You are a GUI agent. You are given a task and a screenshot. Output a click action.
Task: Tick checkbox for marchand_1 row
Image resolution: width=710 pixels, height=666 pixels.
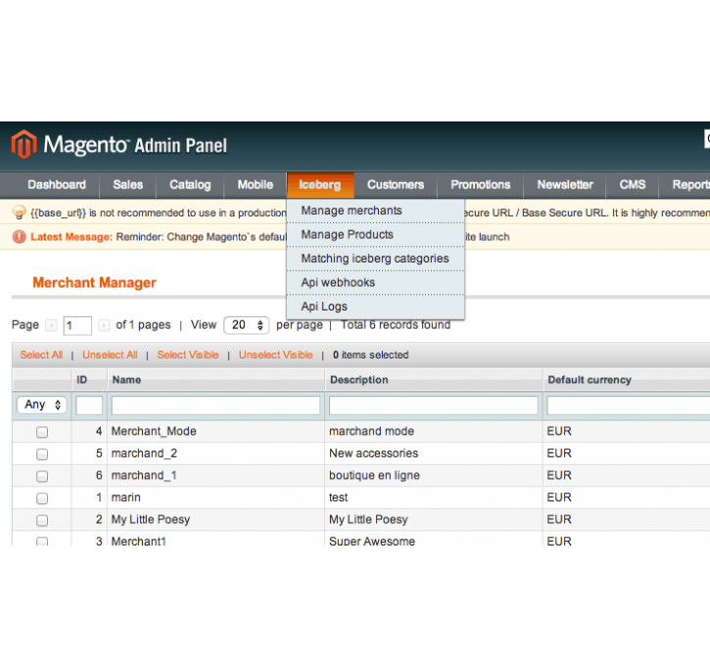click(42, 476)
